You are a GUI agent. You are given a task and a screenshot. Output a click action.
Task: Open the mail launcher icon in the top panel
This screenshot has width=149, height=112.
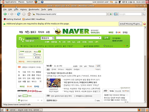(39, 2)
